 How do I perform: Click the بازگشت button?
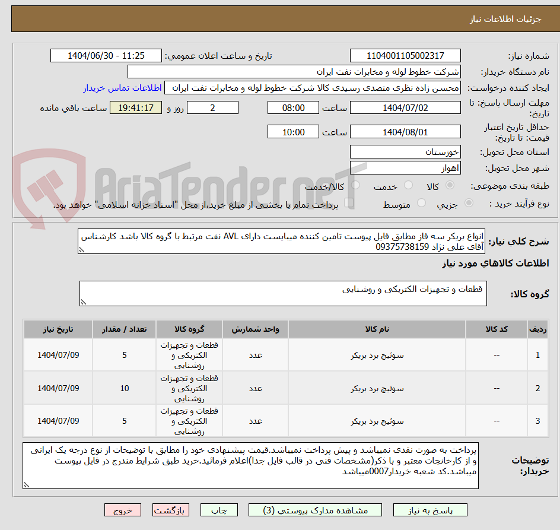[171, 510]
